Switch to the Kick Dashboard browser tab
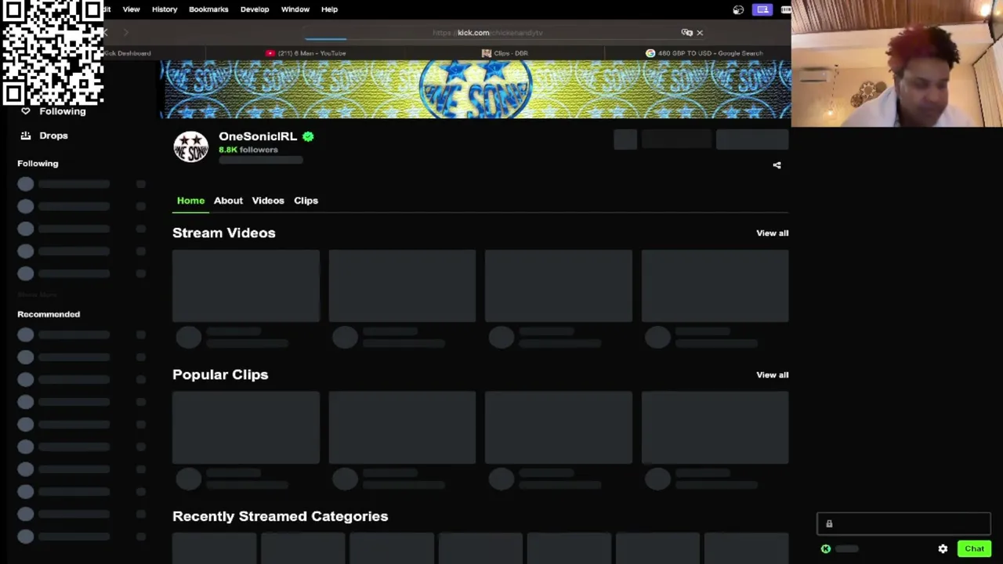Image resolution: width=1003 pixels, height=564 pixels. [128, 53]
